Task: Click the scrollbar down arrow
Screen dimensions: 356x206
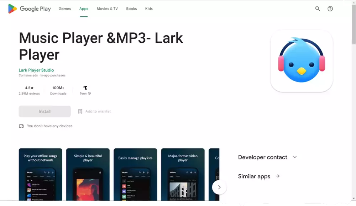Action: [x=354, y=199]
